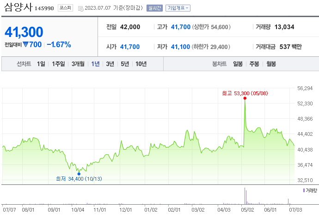Click the 상한가 54,600 text
The image size is (319, 219).
[211, 27]
